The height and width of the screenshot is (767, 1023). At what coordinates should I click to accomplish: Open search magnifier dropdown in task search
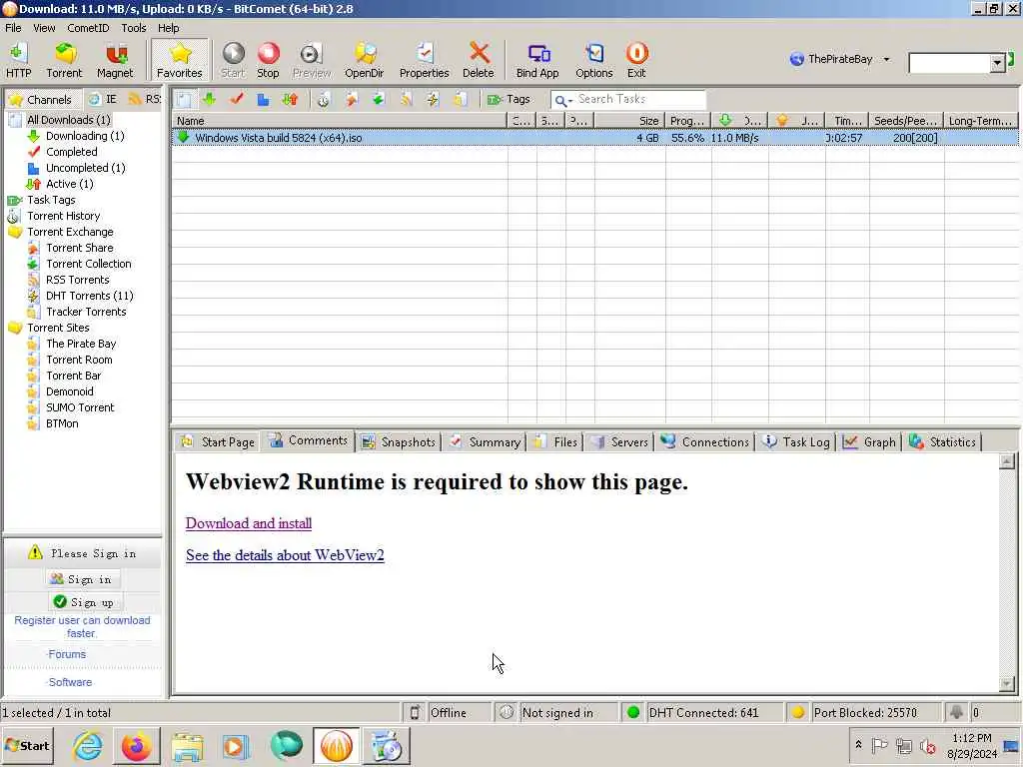tap(563, 100)
